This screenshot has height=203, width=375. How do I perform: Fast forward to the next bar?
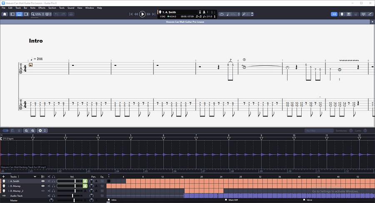coord(148,14)
